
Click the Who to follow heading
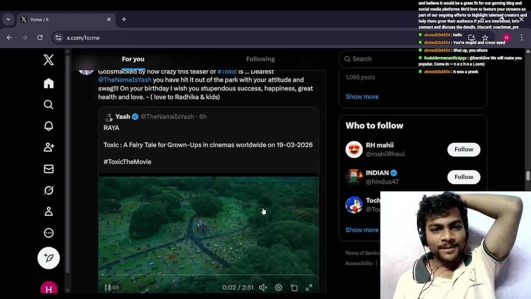tap(374, 125)
